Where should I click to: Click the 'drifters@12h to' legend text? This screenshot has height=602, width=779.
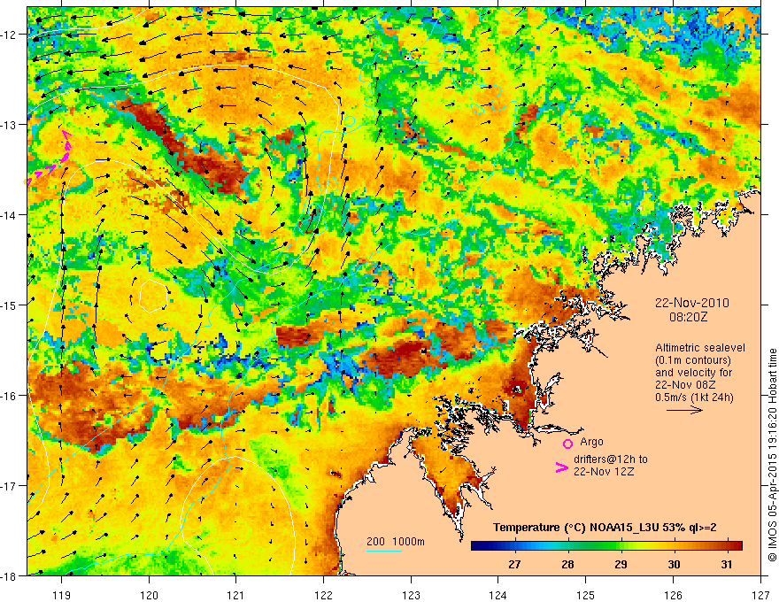(611, 459)
